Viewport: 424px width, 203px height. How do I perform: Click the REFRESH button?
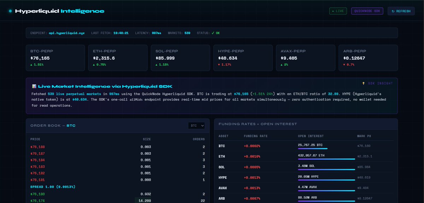tap(401, 11)
